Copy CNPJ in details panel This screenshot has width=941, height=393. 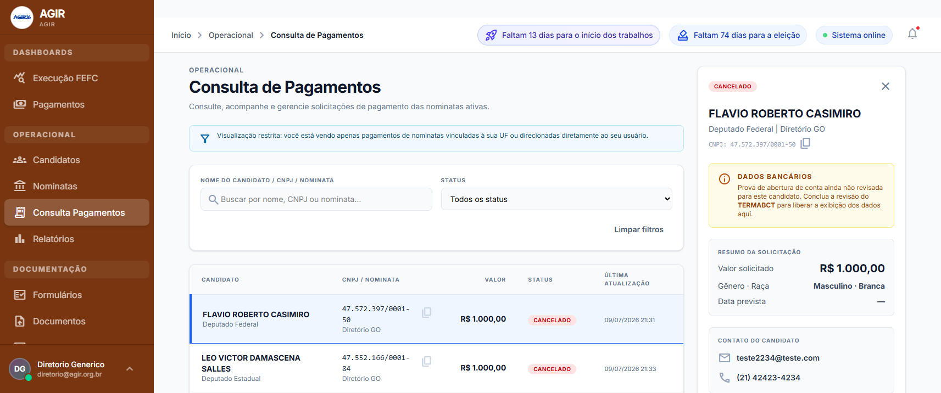tap(805, 143)
